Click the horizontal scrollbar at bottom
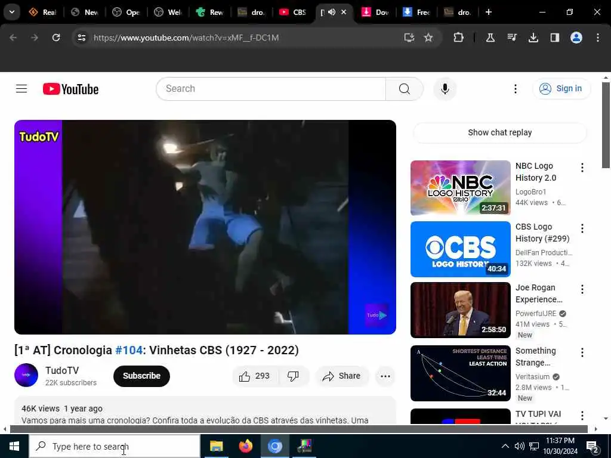Image resolution: width=611 pixels, height=458 pixels. pos(298,429)
